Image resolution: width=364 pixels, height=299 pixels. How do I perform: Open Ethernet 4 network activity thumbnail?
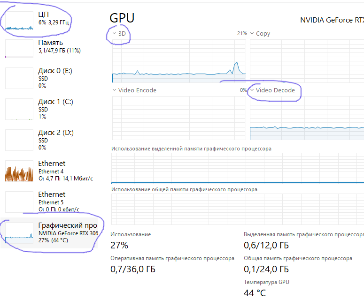19,171
